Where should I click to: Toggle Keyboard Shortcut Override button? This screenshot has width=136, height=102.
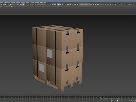coord(24,5)
